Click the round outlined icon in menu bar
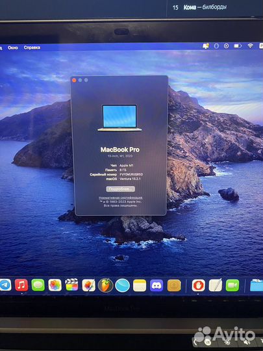 pos(216,46)
